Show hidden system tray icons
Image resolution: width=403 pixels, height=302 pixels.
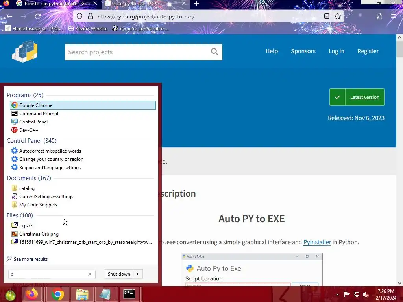(337, 295)
